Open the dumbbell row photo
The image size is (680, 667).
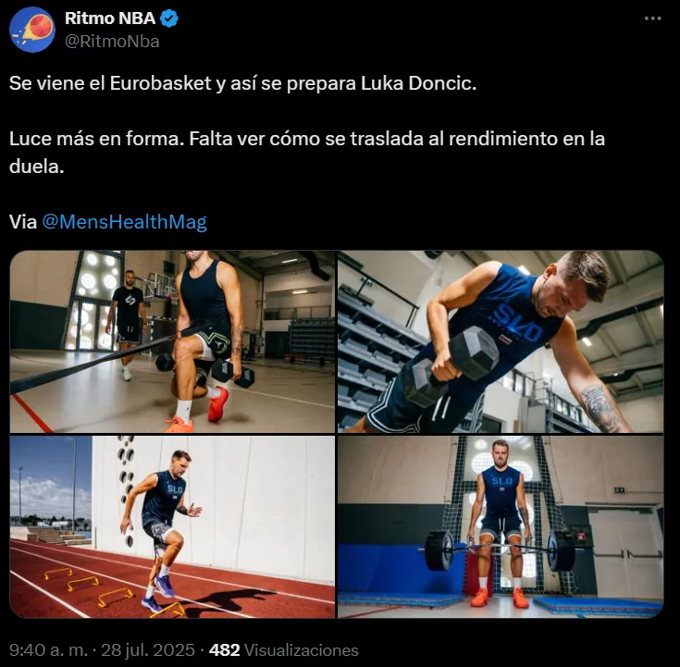(501, 341)
